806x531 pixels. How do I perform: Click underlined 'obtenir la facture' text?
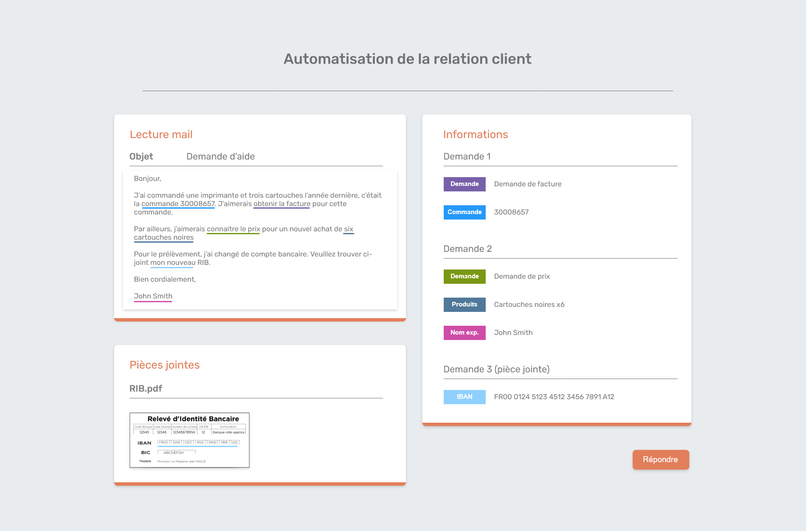pyautogui.click(x=282, y=204)
